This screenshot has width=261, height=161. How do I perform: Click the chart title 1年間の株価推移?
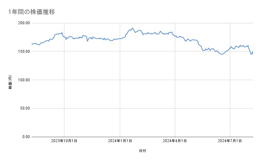coord(32,12)
